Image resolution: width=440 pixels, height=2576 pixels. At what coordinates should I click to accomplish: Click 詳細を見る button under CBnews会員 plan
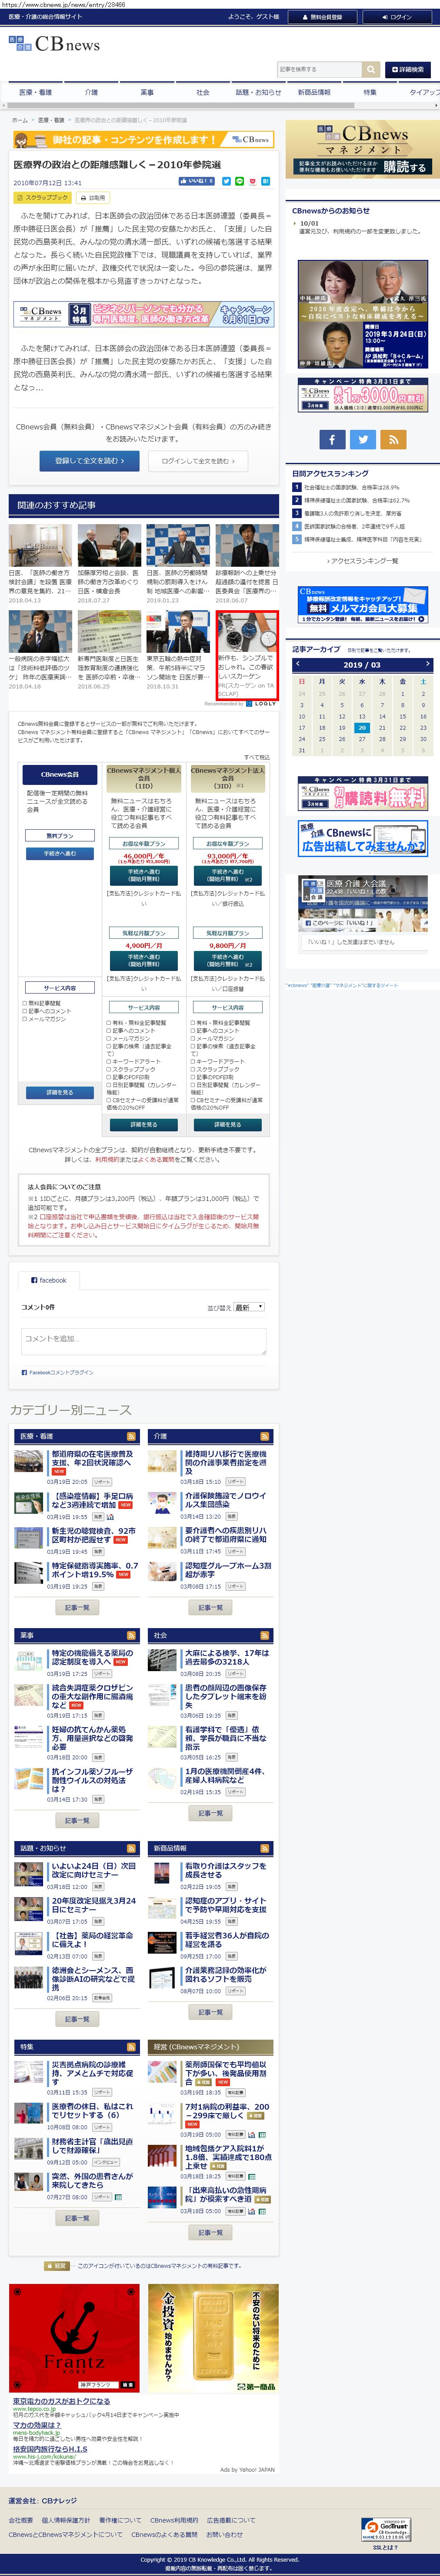(60, 1092)
